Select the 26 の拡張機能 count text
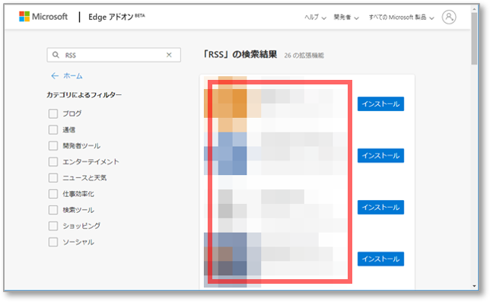 [304, 56]
